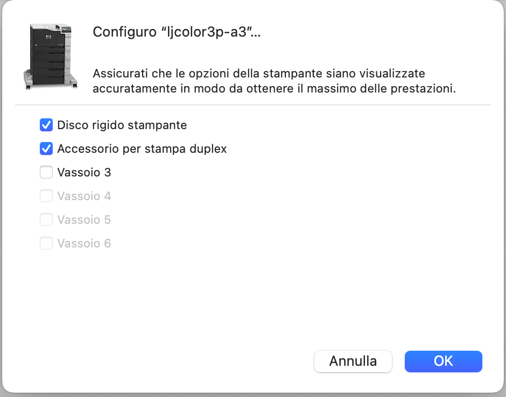
Task: Click the greyed-out Vassoio 6 checkbox
Action: pos(46,243)
